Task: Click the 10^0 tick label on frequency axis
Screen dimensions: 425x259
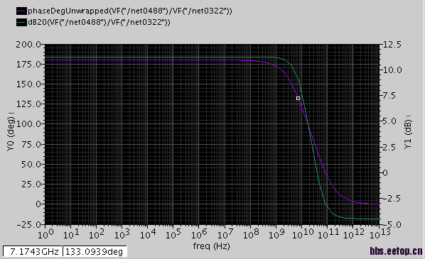Action: 45,233
